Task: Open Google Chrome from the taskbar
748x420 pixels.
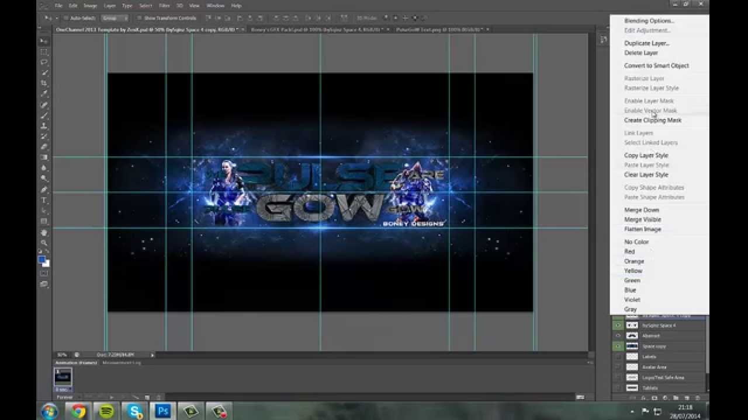Action: coord(78,411)
